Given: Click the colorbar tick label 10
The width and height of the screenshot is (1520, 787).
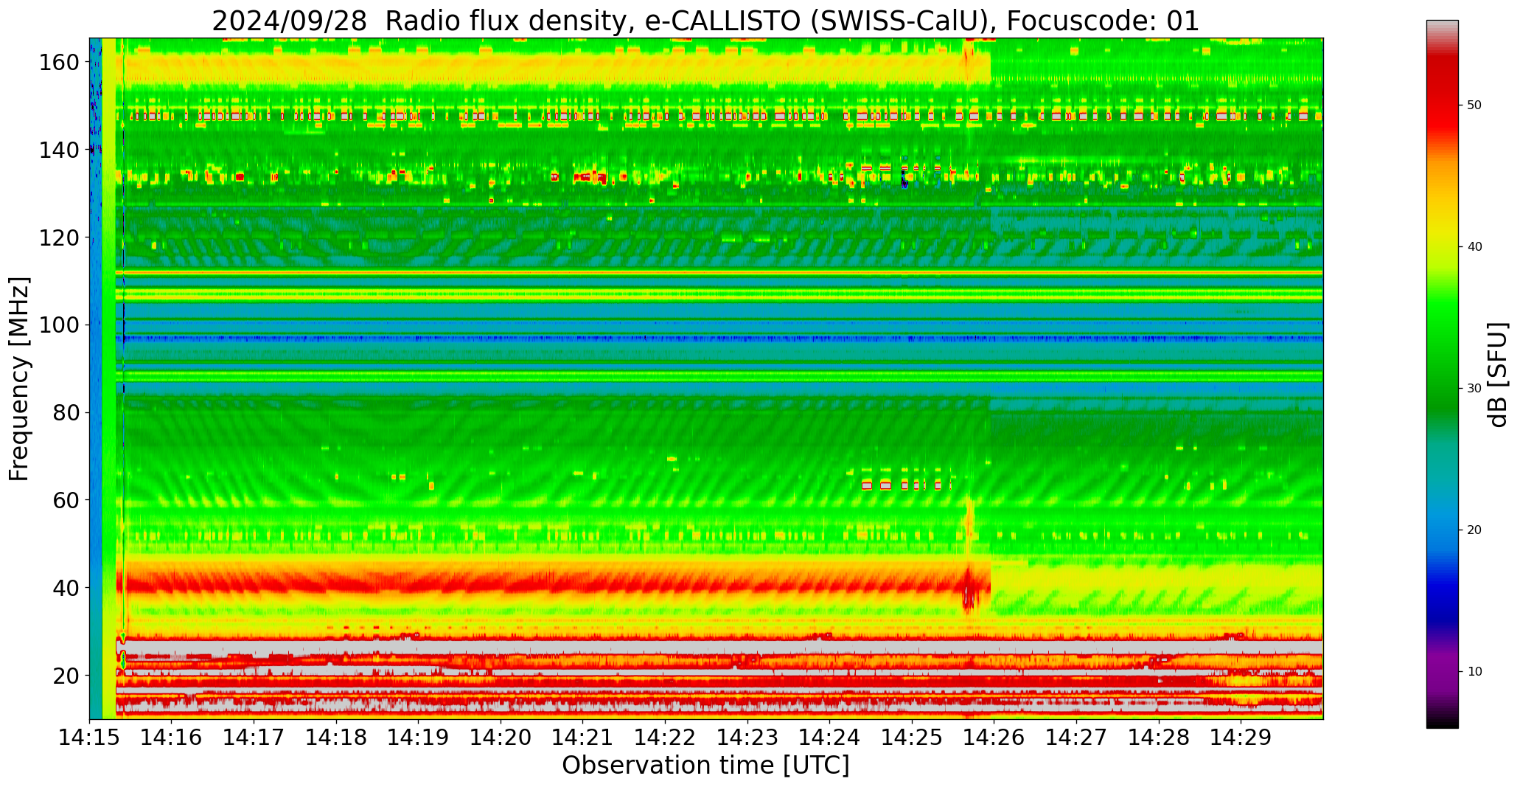Looking at the screenshot, I should (x=1474, y=671).
